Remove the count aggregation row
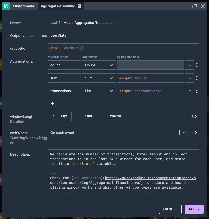 coord(190,65)
